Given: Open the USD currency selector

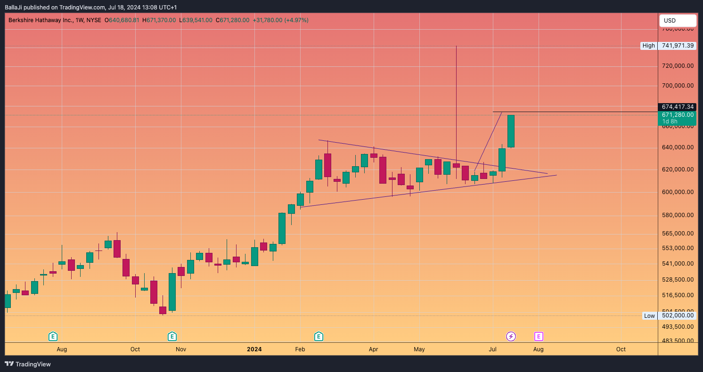Looking at the screenshot, I should (x=678, y=21).
